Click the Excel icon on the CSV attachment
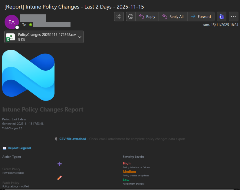This screenshot has width=240, height=190. (10, 37)
